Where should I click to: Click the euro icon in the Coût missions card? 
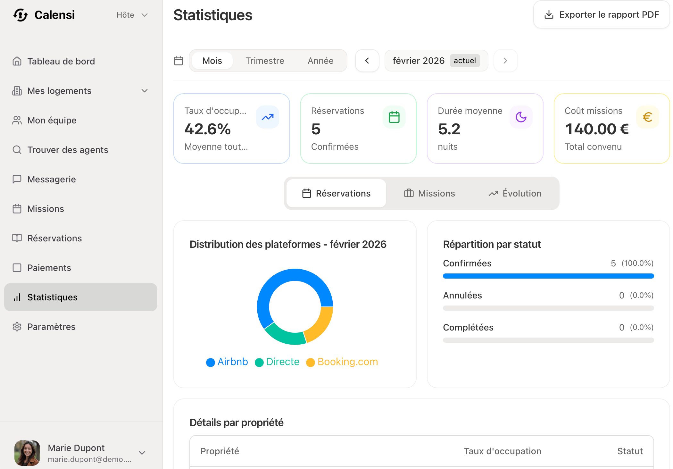[647, 117]
